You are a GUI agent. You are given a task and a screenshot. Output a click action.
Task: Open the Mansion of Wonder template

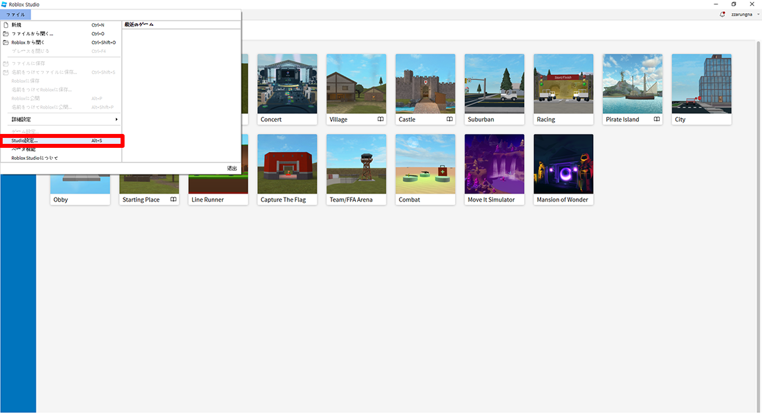563,169
